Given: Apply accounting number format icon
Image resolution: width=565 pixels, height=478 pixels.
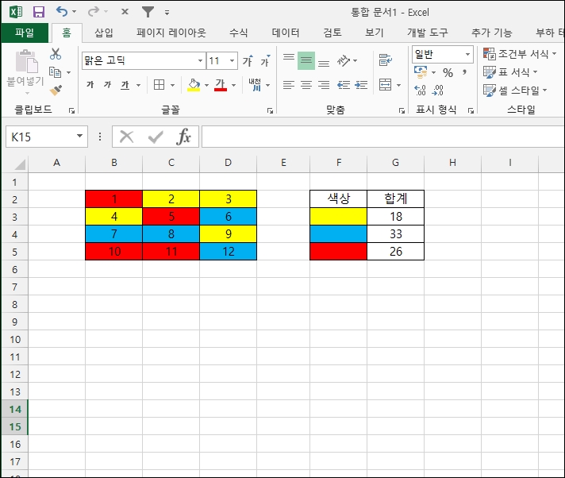Looking at the screenshot, I should pyautogui.click(x=421, y=72).
